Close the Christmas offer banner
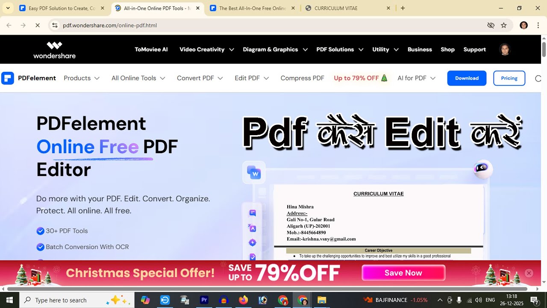Image resolution: width=547 pixels, height=308 pixels. (x=529, y=273)
